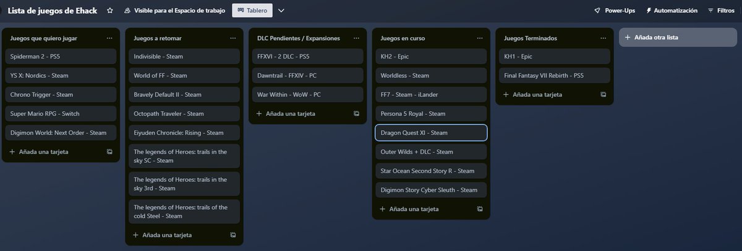Open trails in the sky 3rd card

click(x=184, y=184)
